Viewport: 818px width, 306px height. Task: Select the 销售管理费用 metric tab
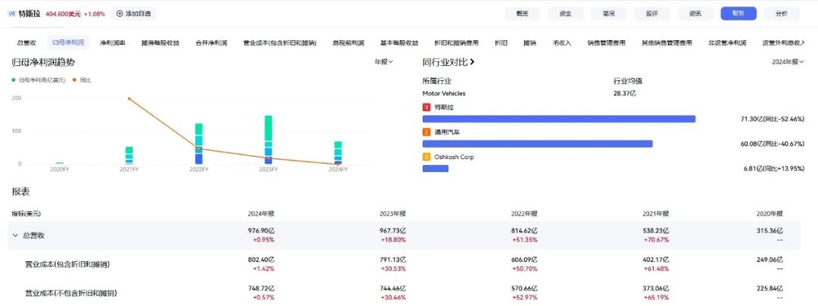click(x=606, y=42)
